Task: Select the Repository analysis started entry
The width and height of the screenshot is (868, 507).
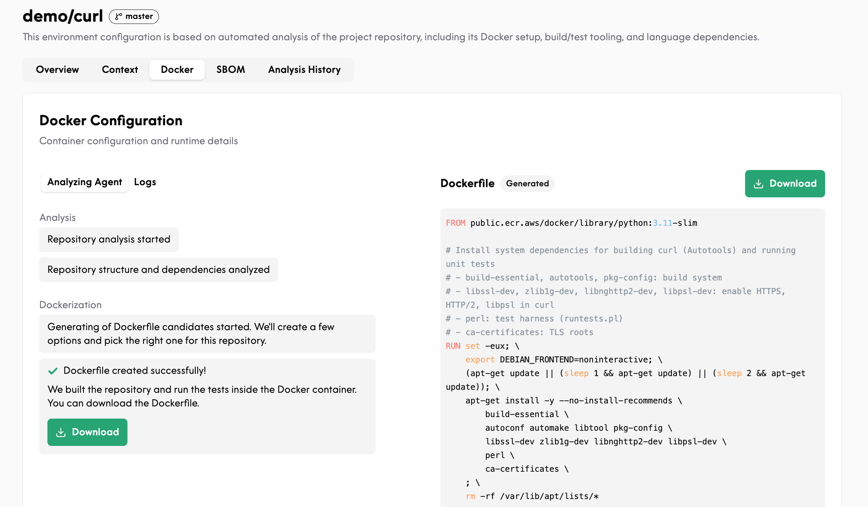Action: point(109,239)
